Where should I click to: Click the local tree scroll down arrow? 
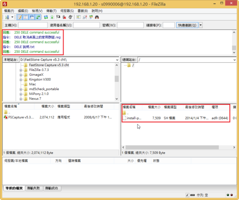[x=117, y=99]
